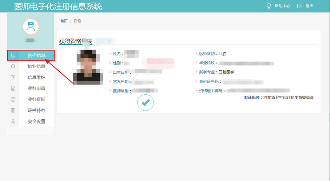330x181 pixels.
Task: Select the 业务申请 menu entry
Action: [x=36, y=89]
